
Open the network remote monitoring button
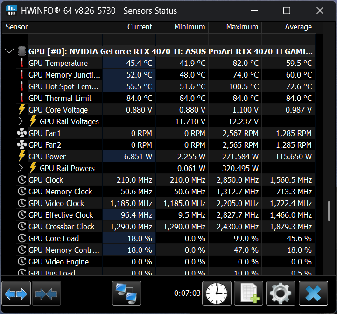[x=126, y=293]
